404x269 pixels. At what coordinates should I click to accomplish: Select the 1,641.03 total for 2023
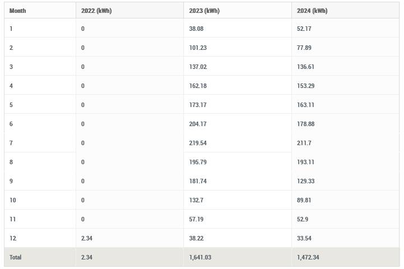[x=200, y=257]
